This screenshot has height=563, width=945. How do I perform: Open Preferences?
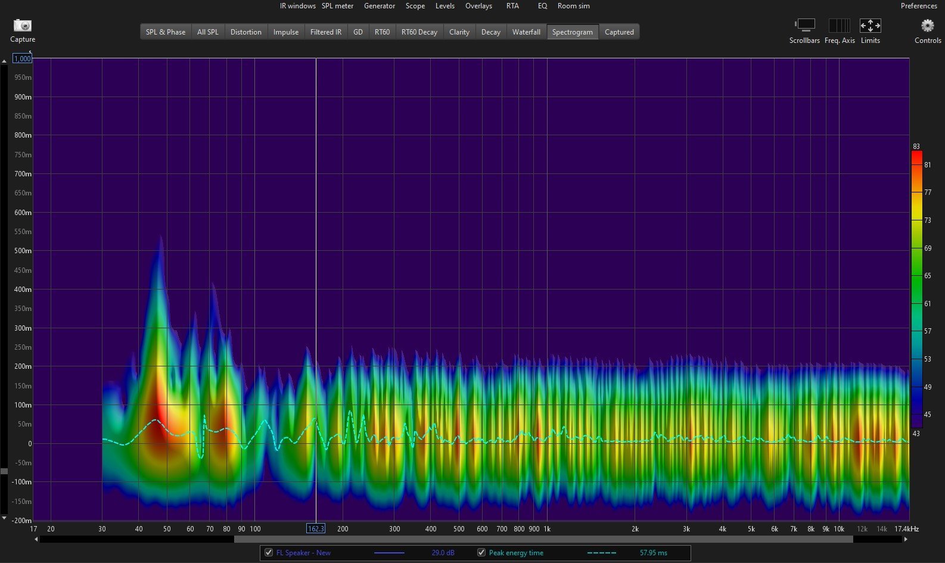point(919,6)
